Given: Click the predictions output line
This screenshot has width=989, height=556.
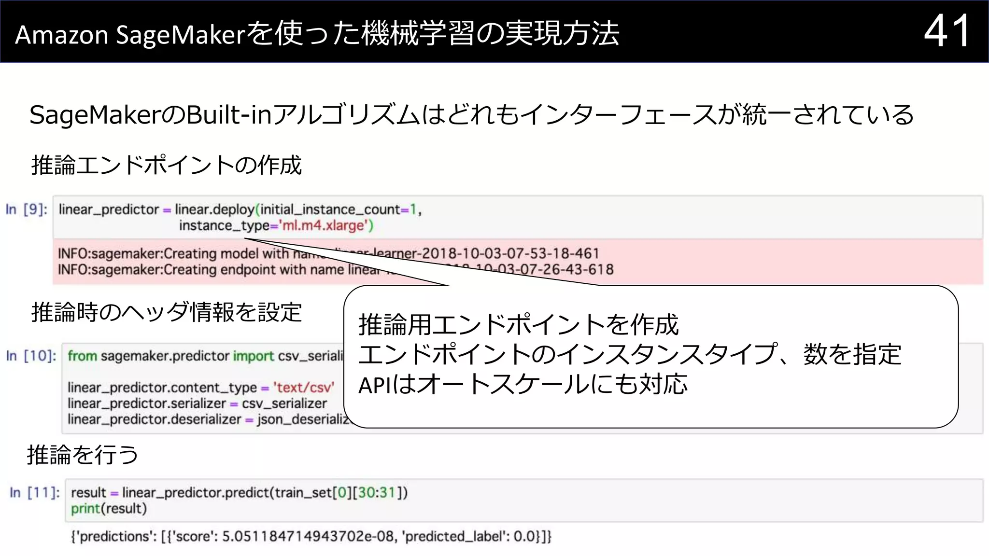Looking at the screenshot, I should coord(311,537).
